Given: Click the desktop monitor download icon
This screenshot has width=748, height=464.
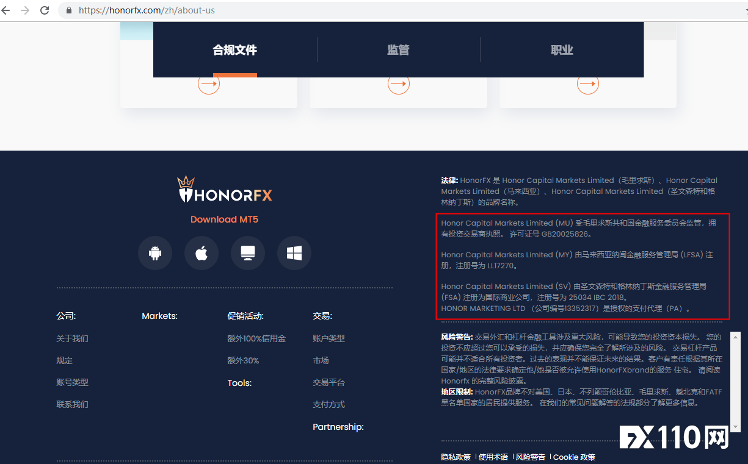Looking at the screenshot, I should (248, 252).
